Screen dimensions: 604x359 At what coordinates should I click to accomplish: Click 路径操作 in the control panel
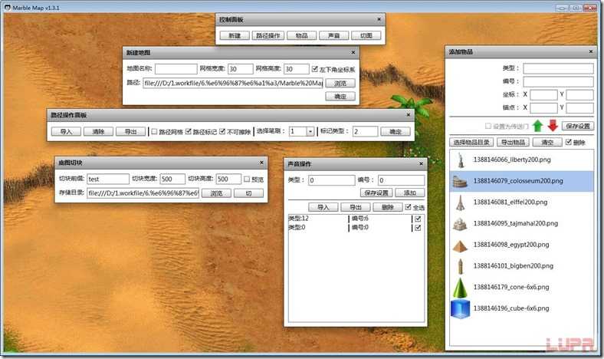(x=268, y=35)
